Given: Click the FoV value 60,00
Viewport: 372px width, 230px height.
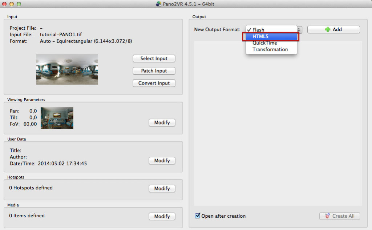Looking at the screenshot, I should point(30,124).
